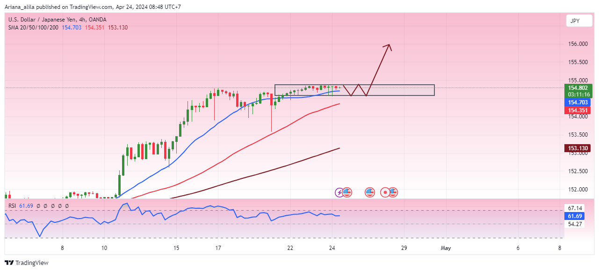Click the 10 date label on the time axis

tap(104, 248)
